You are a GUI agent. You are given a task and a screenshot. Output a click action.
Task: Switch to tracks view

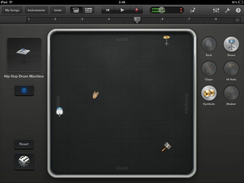click(89, 10)
